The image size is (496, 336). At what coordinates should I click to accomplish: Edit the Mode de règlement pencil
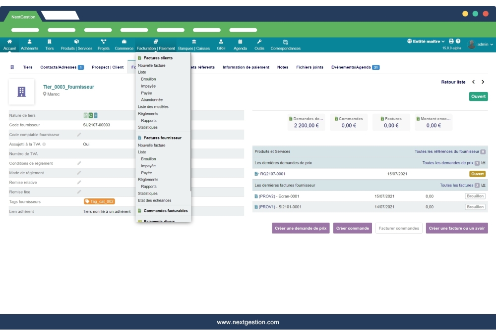pyautogui.click(x=79, y=173)
